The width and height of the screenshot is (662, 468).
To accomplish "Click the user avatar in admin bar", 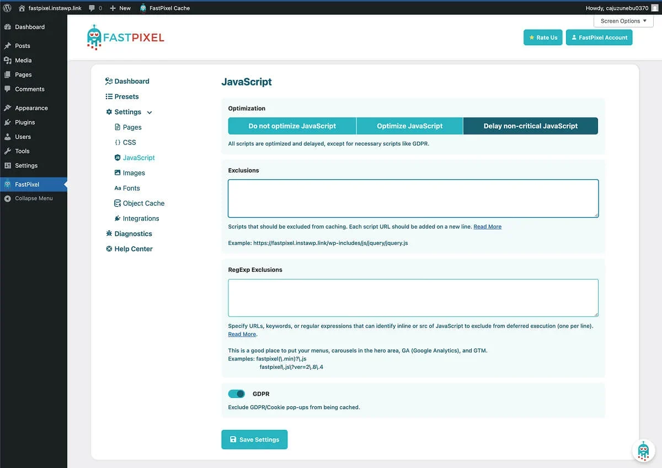I will [x=655, y=8].
